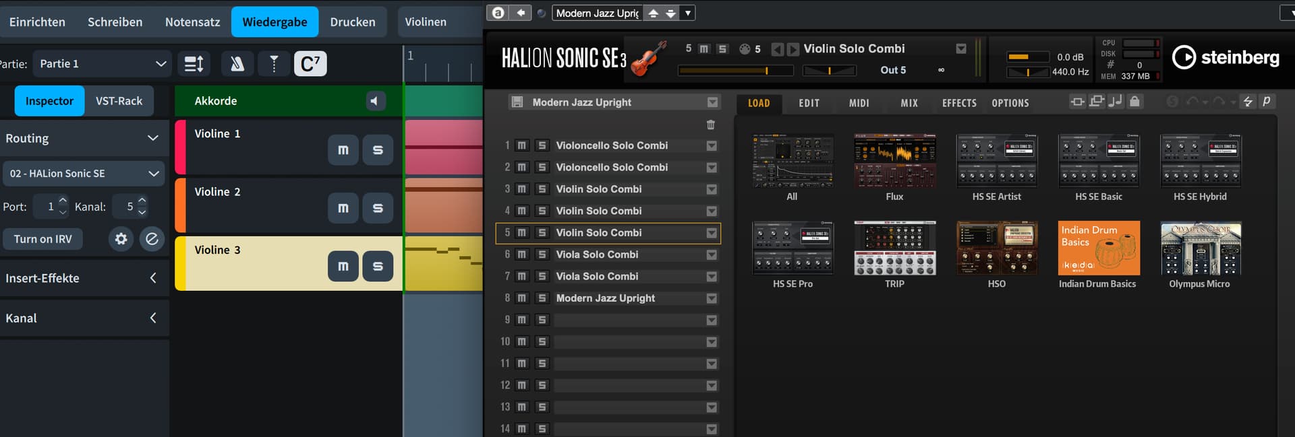This screenshot has width=1295, height=437.
Task: Click the MIDI palette icon in HALion header
Action: [745, 49]
